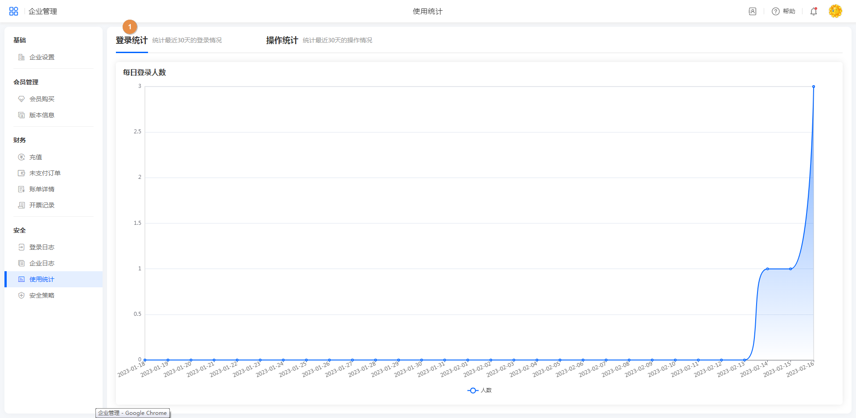Switch to the 操作统计 tab
Viewport: 856px width, 418px height.
(x=282, y=41)
